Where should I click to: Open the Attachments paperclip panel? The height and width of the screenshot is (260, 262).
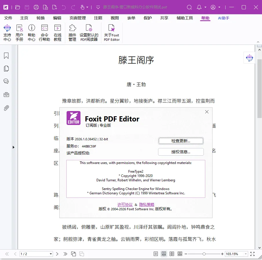click(6, 108)
